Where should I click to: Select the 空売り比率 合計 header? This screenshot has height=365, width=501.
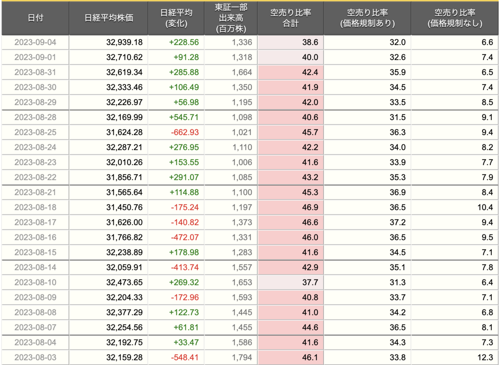(291, 18)
